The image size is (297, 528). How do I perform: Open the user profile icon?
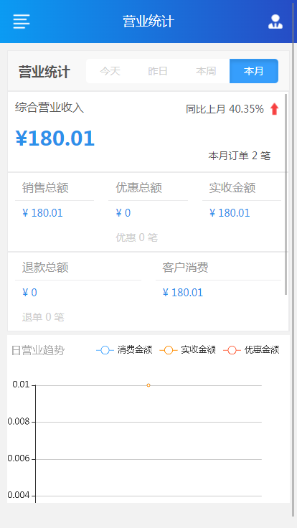(x=275, y=22)
